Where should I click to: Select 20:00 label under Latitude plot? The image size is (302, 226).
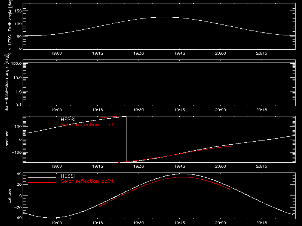[x=220, y=223]
